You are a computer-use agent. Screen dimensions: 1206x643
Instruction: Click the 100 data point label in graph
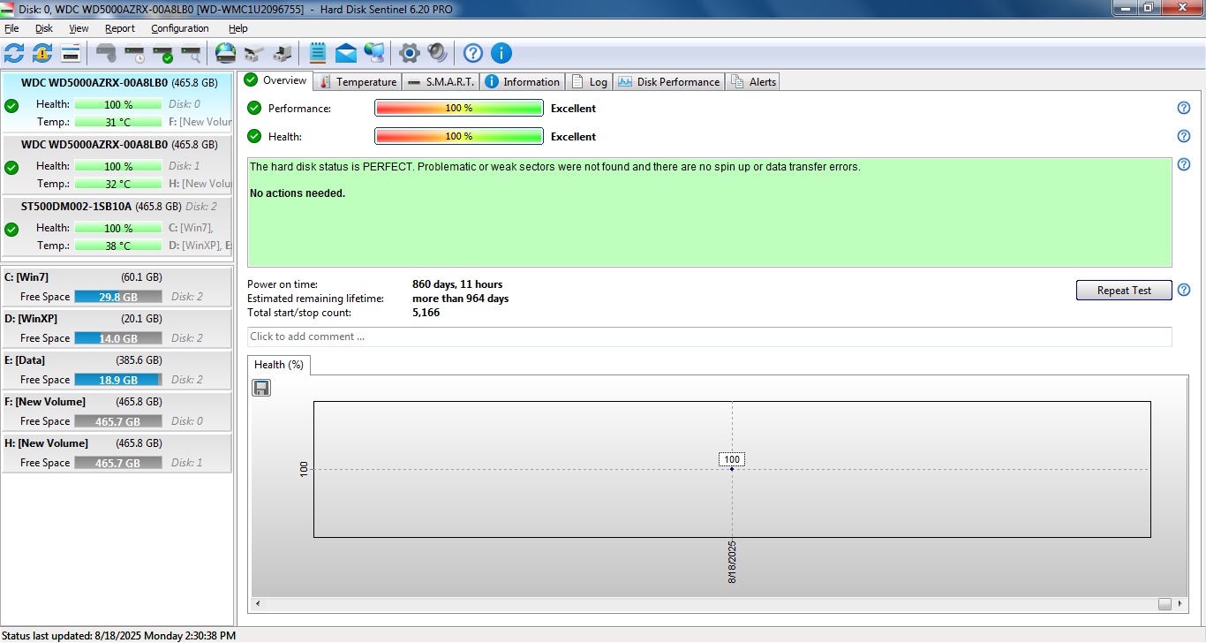[732, 459]
